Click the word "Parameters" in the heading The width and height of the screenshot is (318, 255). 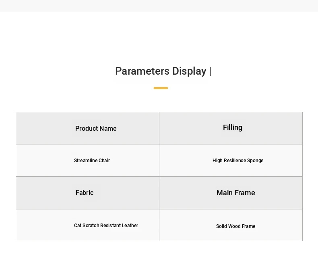click(x=142, y=71)
